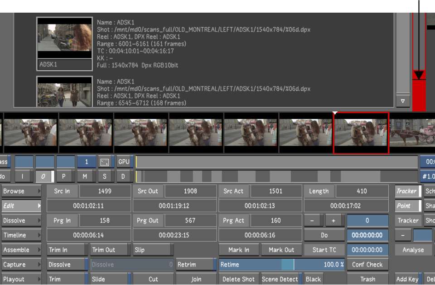Click the Trash button
This screenshot has height=285, width=435.
[367, 279]
